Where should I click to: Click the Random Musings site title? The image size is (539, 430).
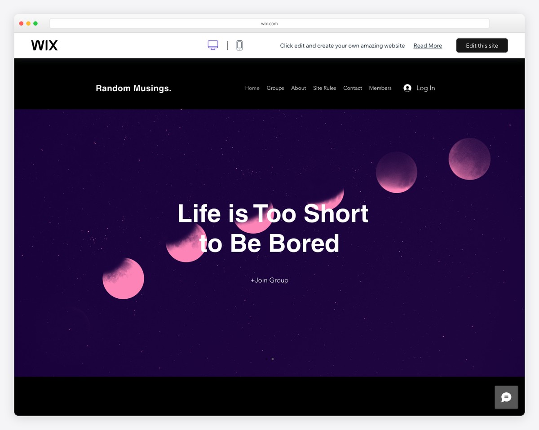coord(133,88)
